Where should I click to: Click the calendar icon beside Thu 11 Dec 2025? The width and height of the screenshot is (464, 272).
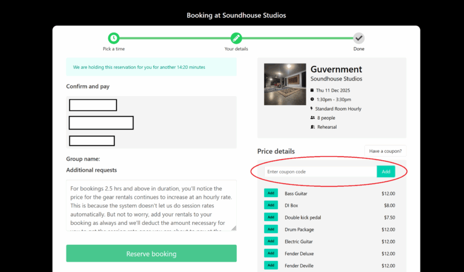(x=312, y=90)
